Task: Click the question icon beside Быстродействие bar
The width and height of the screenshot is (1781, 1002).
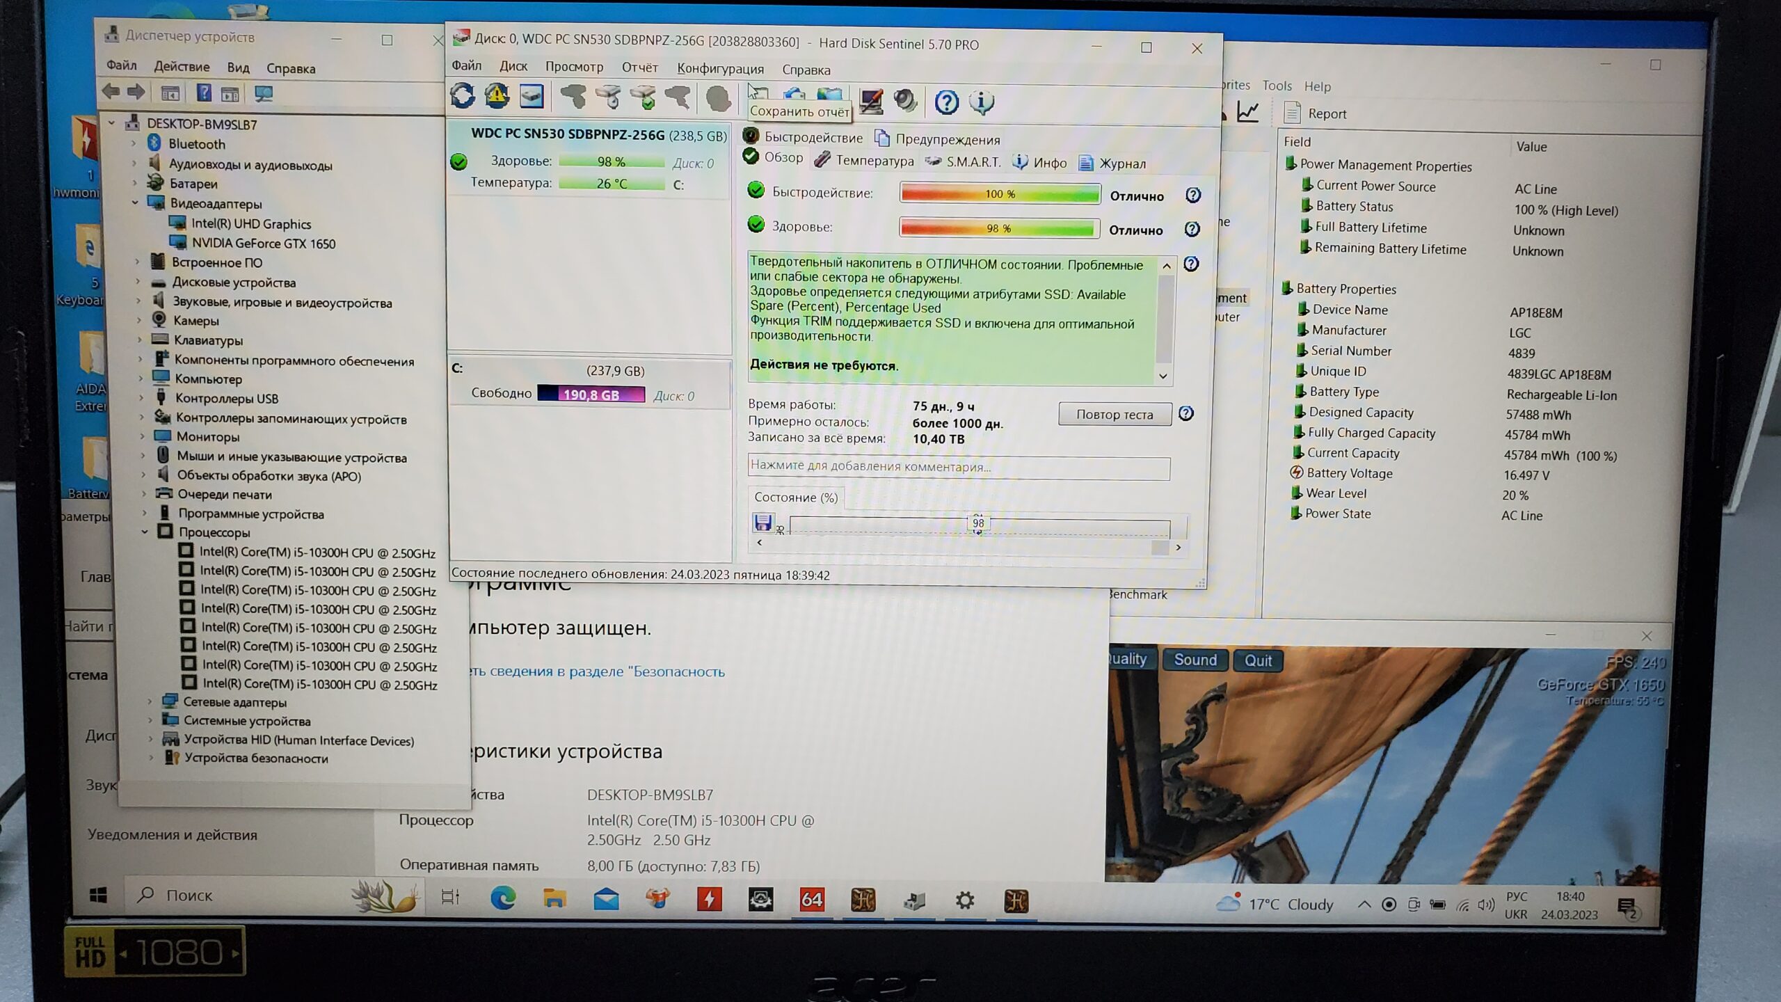Action: point(1193,196)
